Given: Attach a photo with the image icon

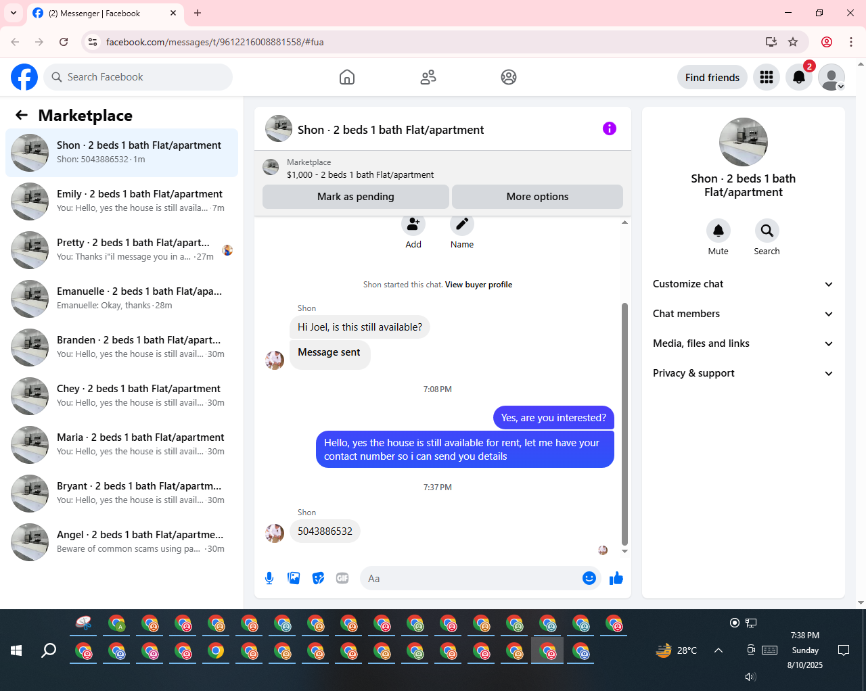Looking at the screenshot, I should [x=294, y=578].
